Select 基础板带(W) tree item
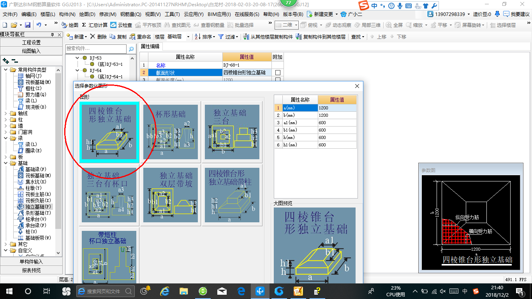532x299 pixels. (35, 238)
